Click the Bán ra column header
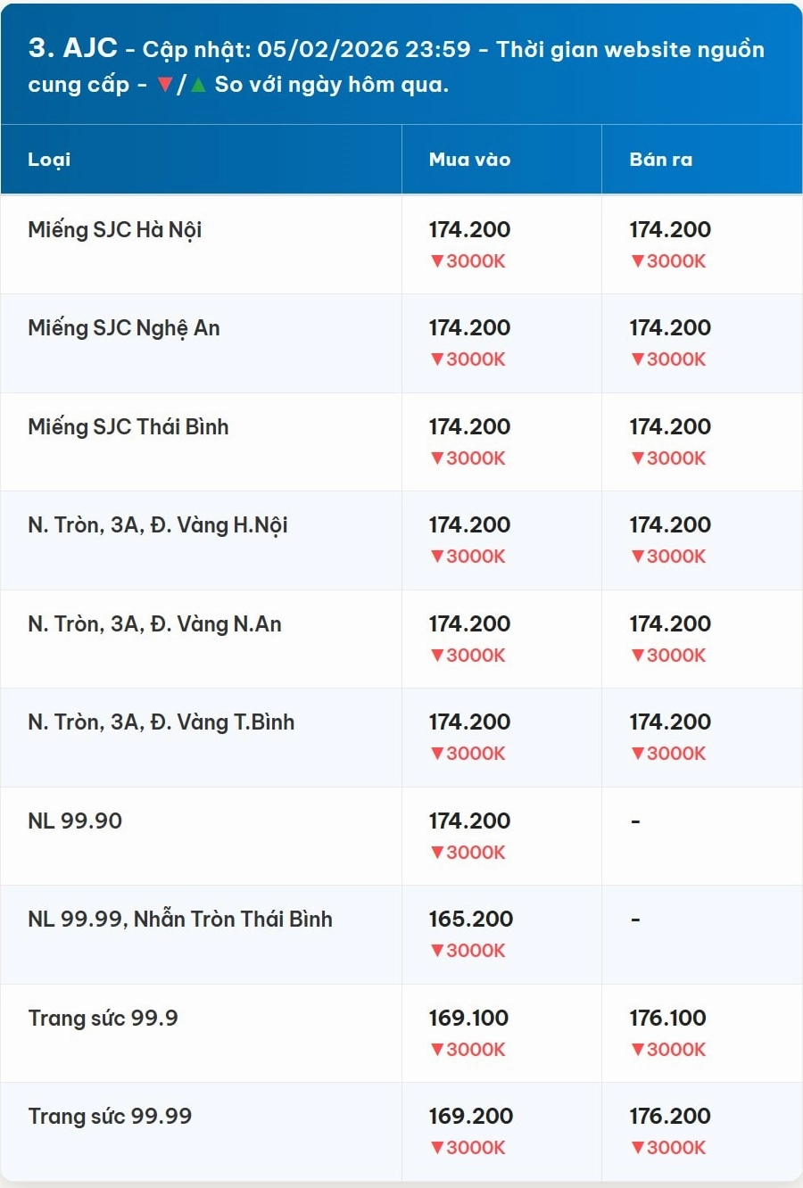 coord(660,160)
